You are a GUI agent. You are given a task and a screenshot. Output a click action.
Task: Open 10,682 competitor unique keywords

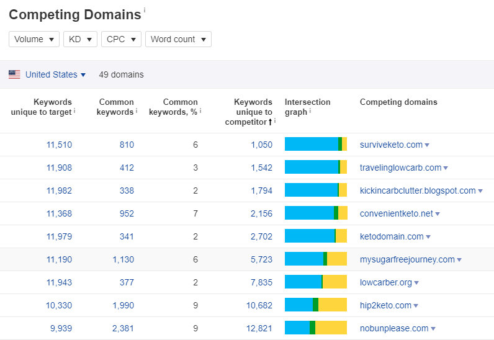click(259, 305)
